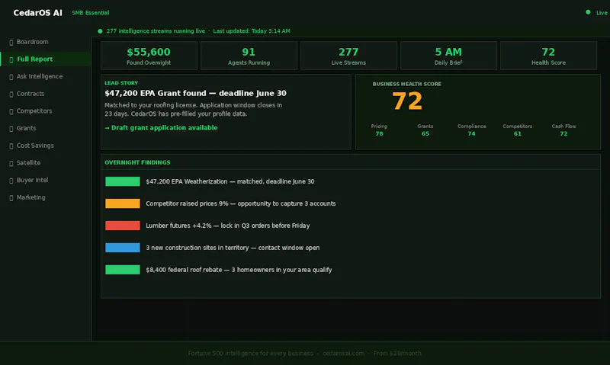Viewport: 610px width, 365px height.
Task: Open competitor raised prices 9% finding
Action: tap(240, 203)
